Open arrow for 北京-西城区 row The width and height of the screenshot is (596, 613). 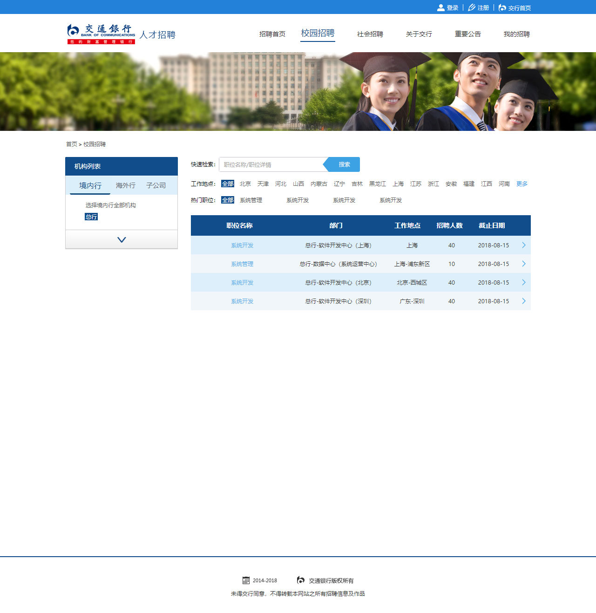click(524, 282)
